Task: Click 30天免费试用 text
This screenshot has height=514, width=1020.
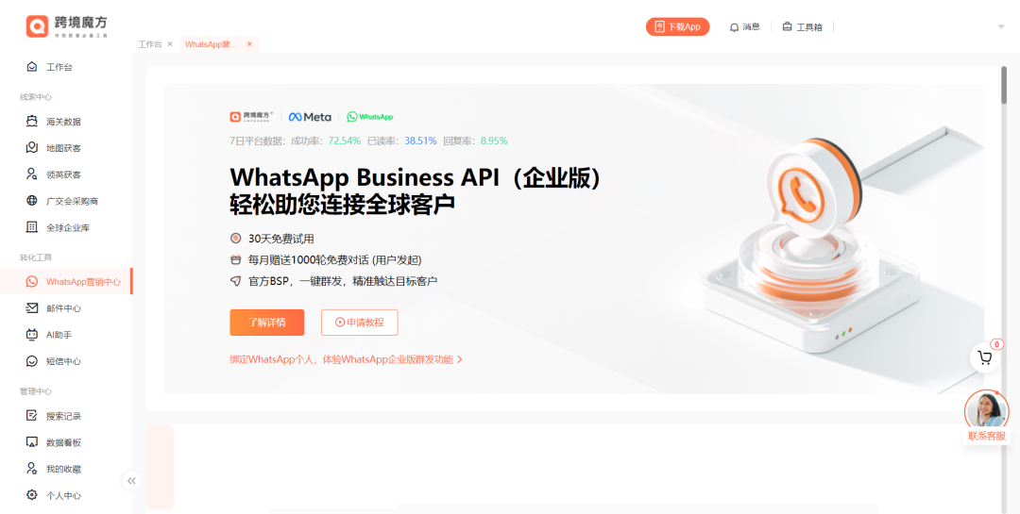Action: click(x=281, y=239)
